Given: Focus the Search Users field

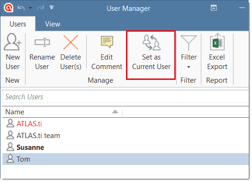Looking at the screenshot, I should [126, 97].
